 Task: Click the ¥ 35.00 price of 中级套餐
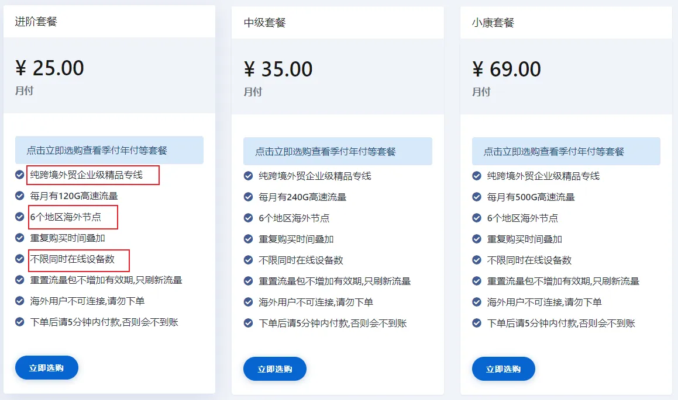click(278, 69)
